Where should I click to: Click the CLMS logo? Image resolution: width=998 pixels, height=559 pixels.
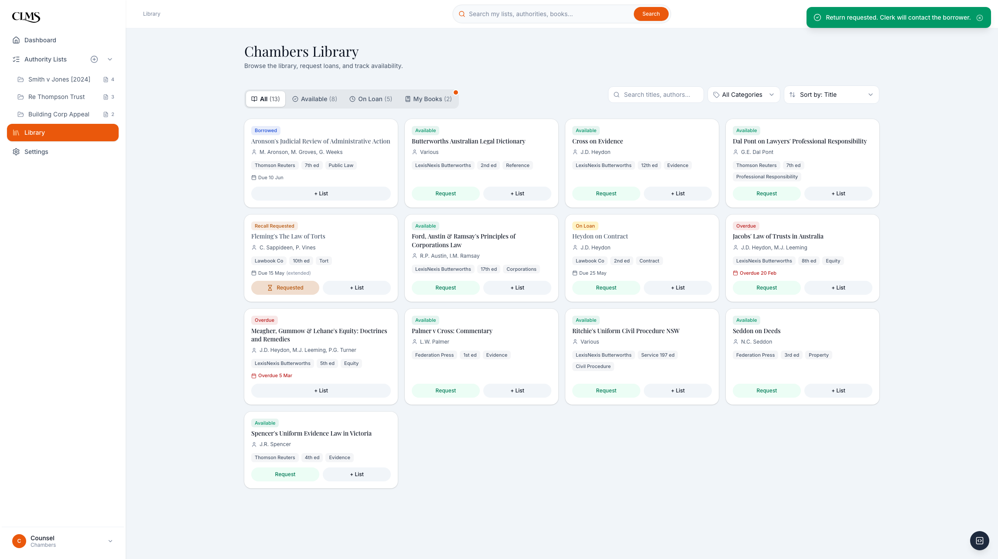pos(26,17)
